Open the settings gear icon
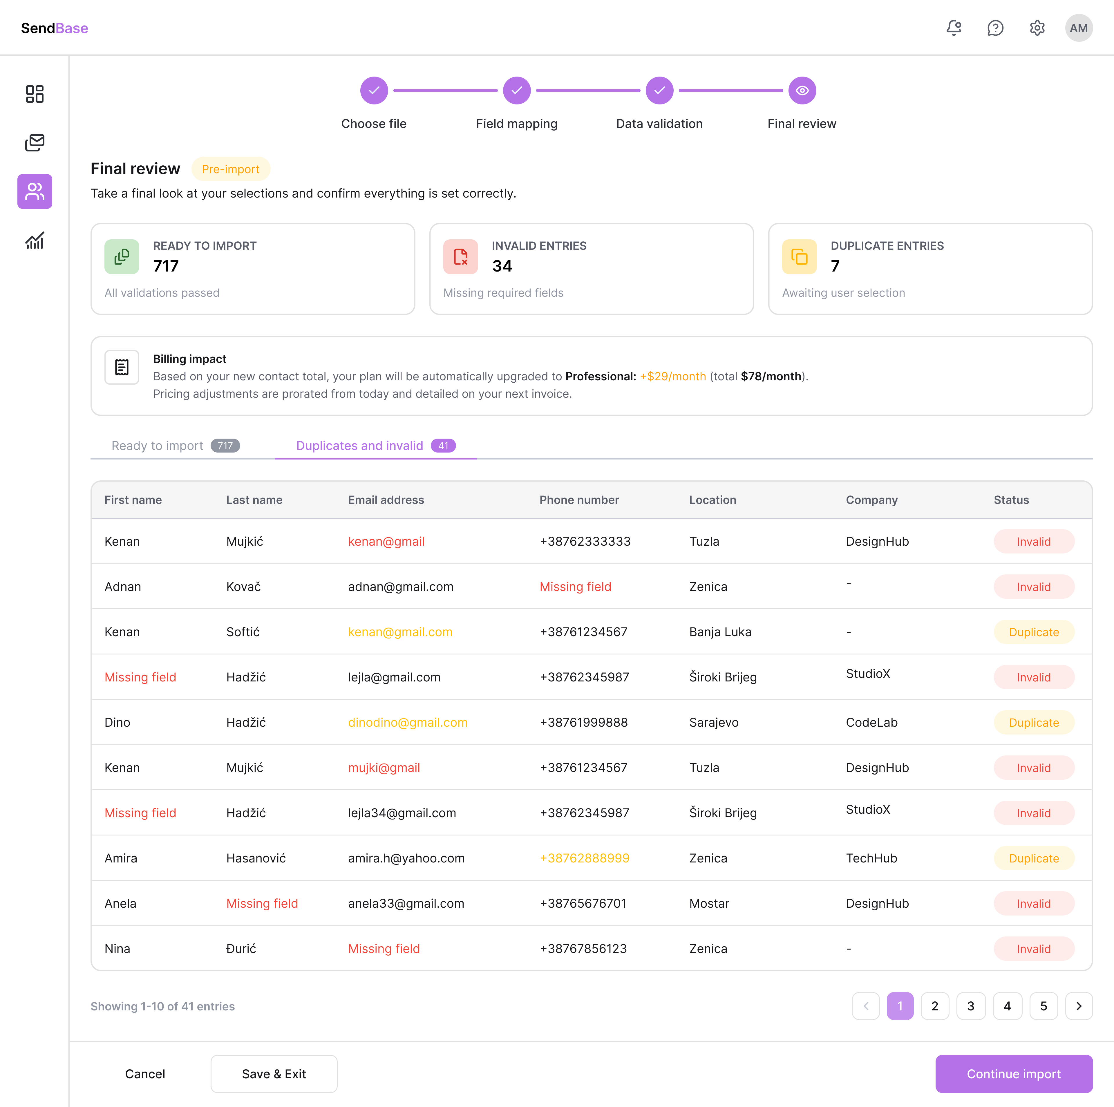This screenshot has height=1107, width=1114. [x=1037, y=28]
